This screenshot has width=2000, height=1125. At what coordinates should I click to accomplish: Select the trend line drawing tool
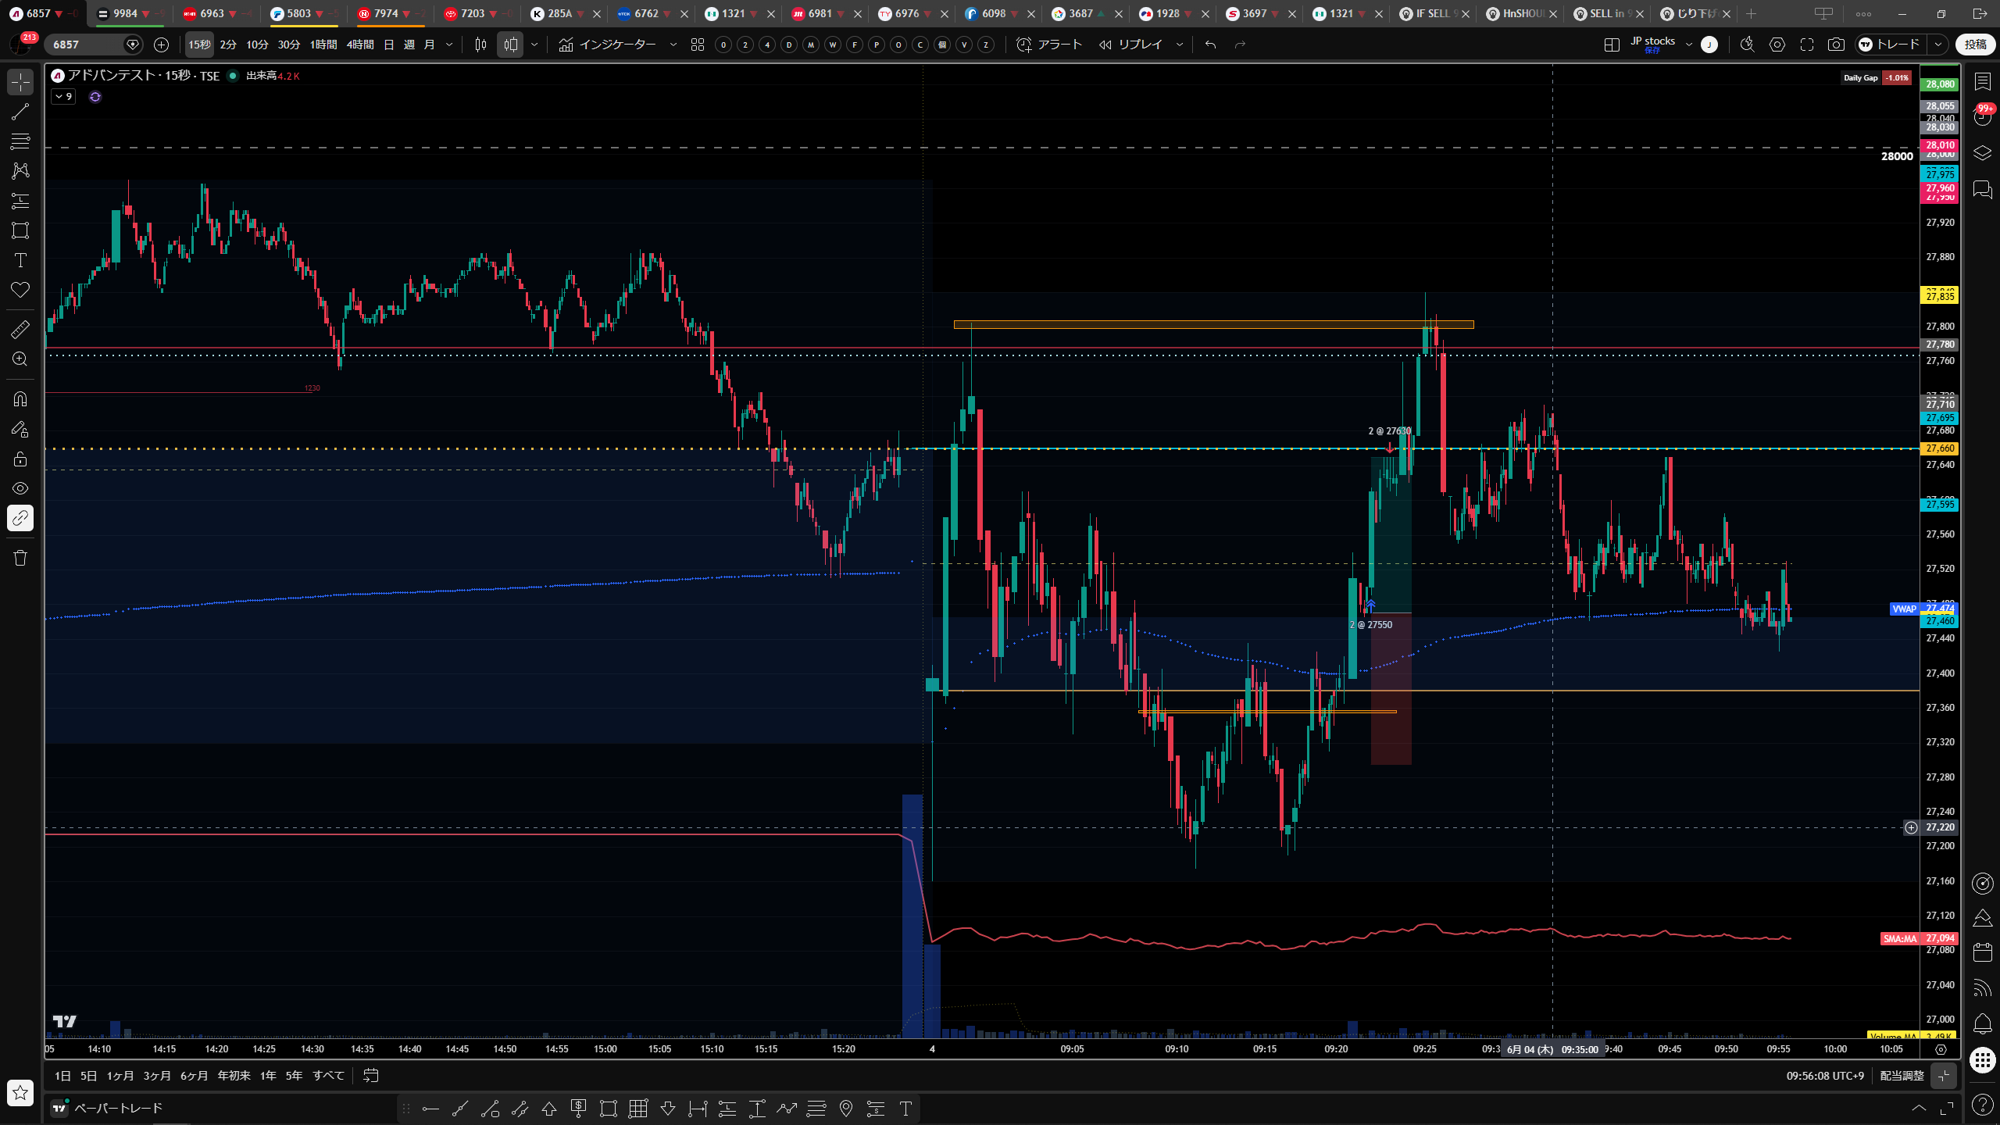click(20, 112)
